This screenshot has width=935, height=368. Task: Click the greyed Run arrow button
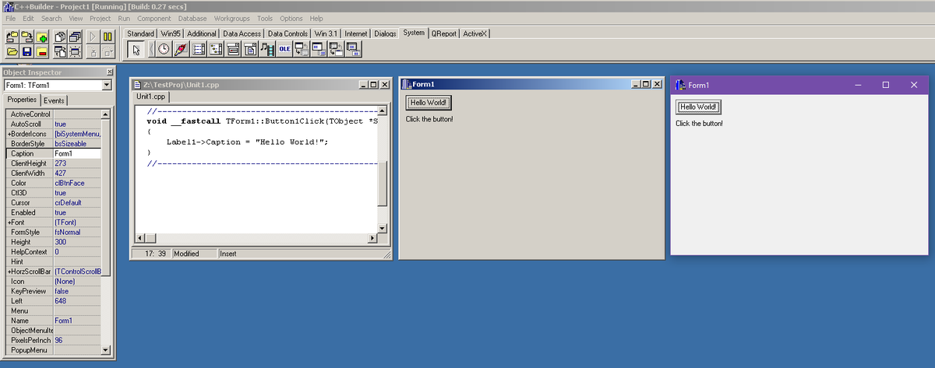(x=93, y=37)
